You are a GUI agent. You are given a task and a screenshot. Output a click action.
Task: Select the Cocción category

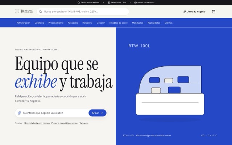tap(101, 23)
